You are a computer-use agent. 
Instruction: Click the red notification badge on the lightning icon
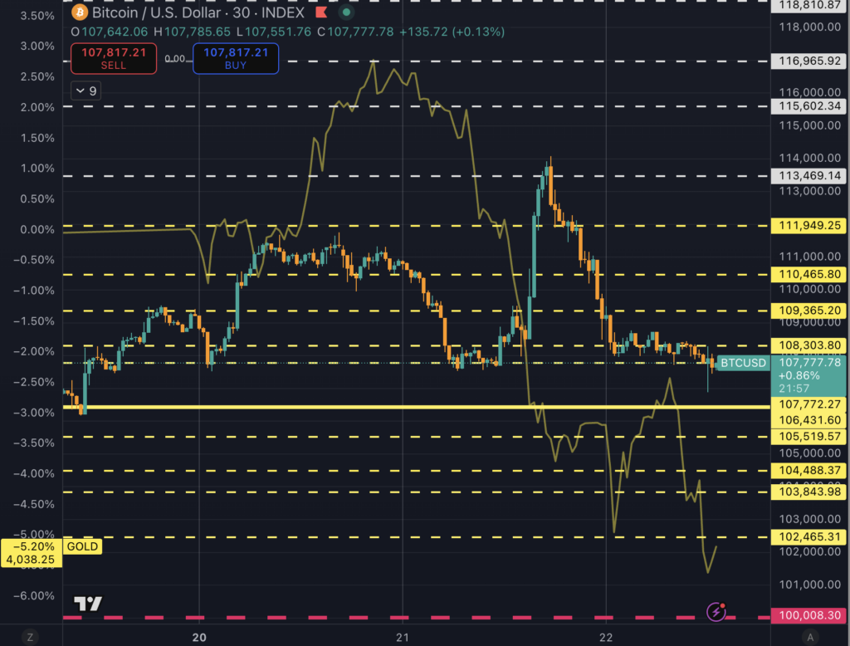click(724, 605)
